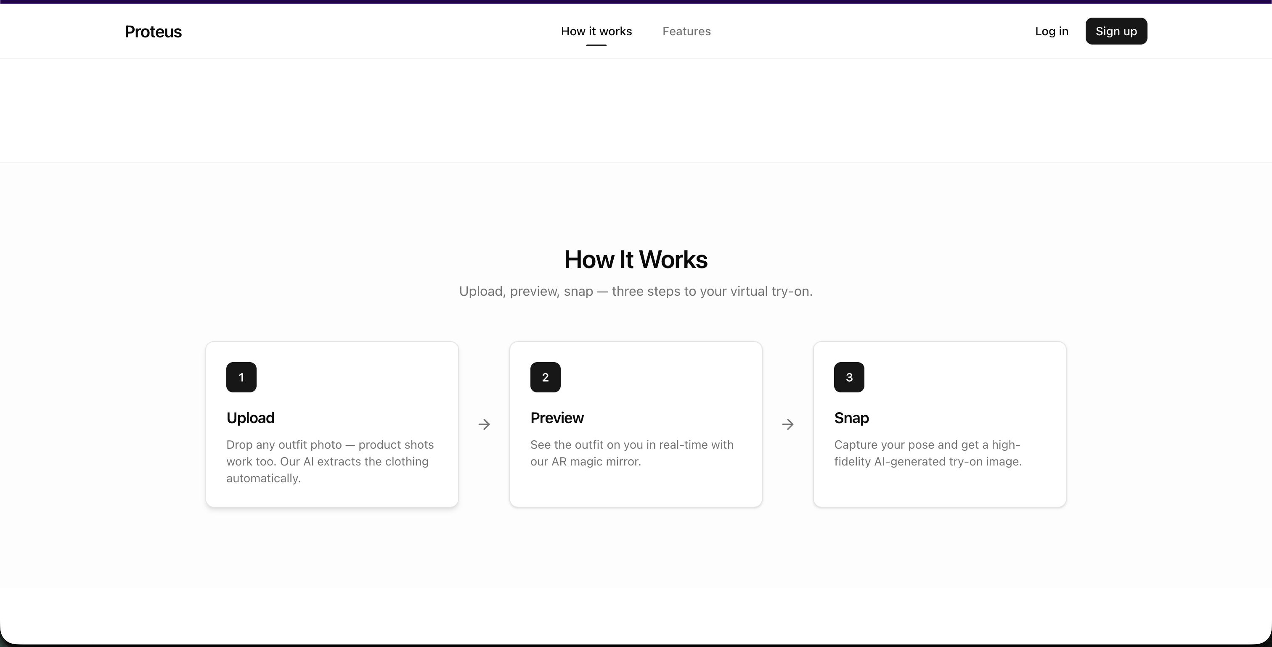
Task: Open the How it works nav tab
Action: point(596,31)
